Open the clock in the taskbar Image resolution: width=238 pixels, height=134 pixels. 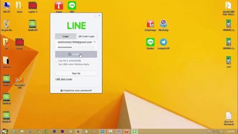231,131
